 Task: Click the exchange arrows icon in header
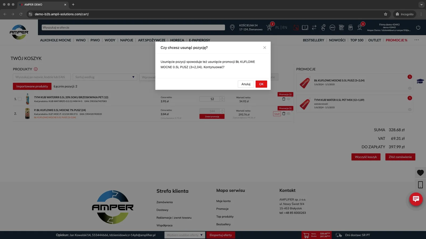(314, 27)
